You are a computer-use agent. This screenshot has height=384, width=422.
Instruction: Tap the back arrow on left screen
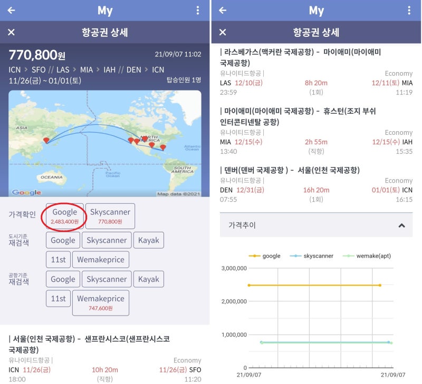[x=11, y=11]
